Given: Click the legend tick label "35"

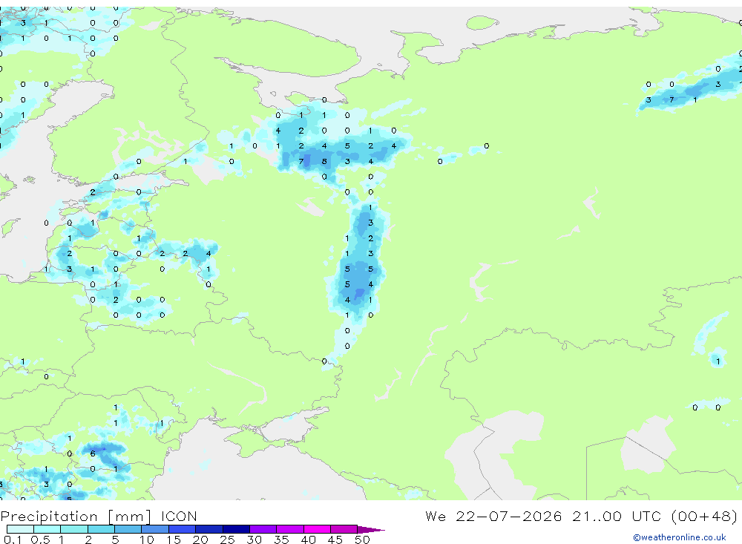Looking at the screenshot, I should 281,540.
